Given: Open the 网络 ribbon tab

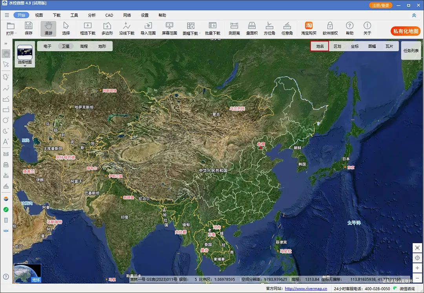Looking at the screenshot, I should [127, 15].
